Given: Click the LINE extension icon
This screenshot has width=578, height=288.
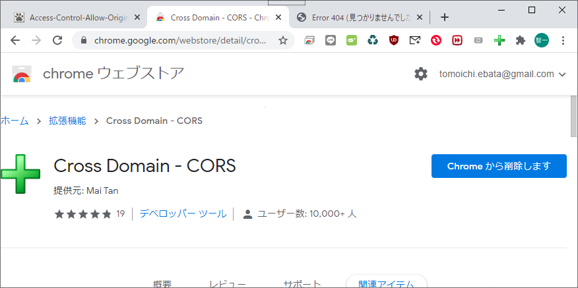Looking at the screenshot, I should coord(331,40).
